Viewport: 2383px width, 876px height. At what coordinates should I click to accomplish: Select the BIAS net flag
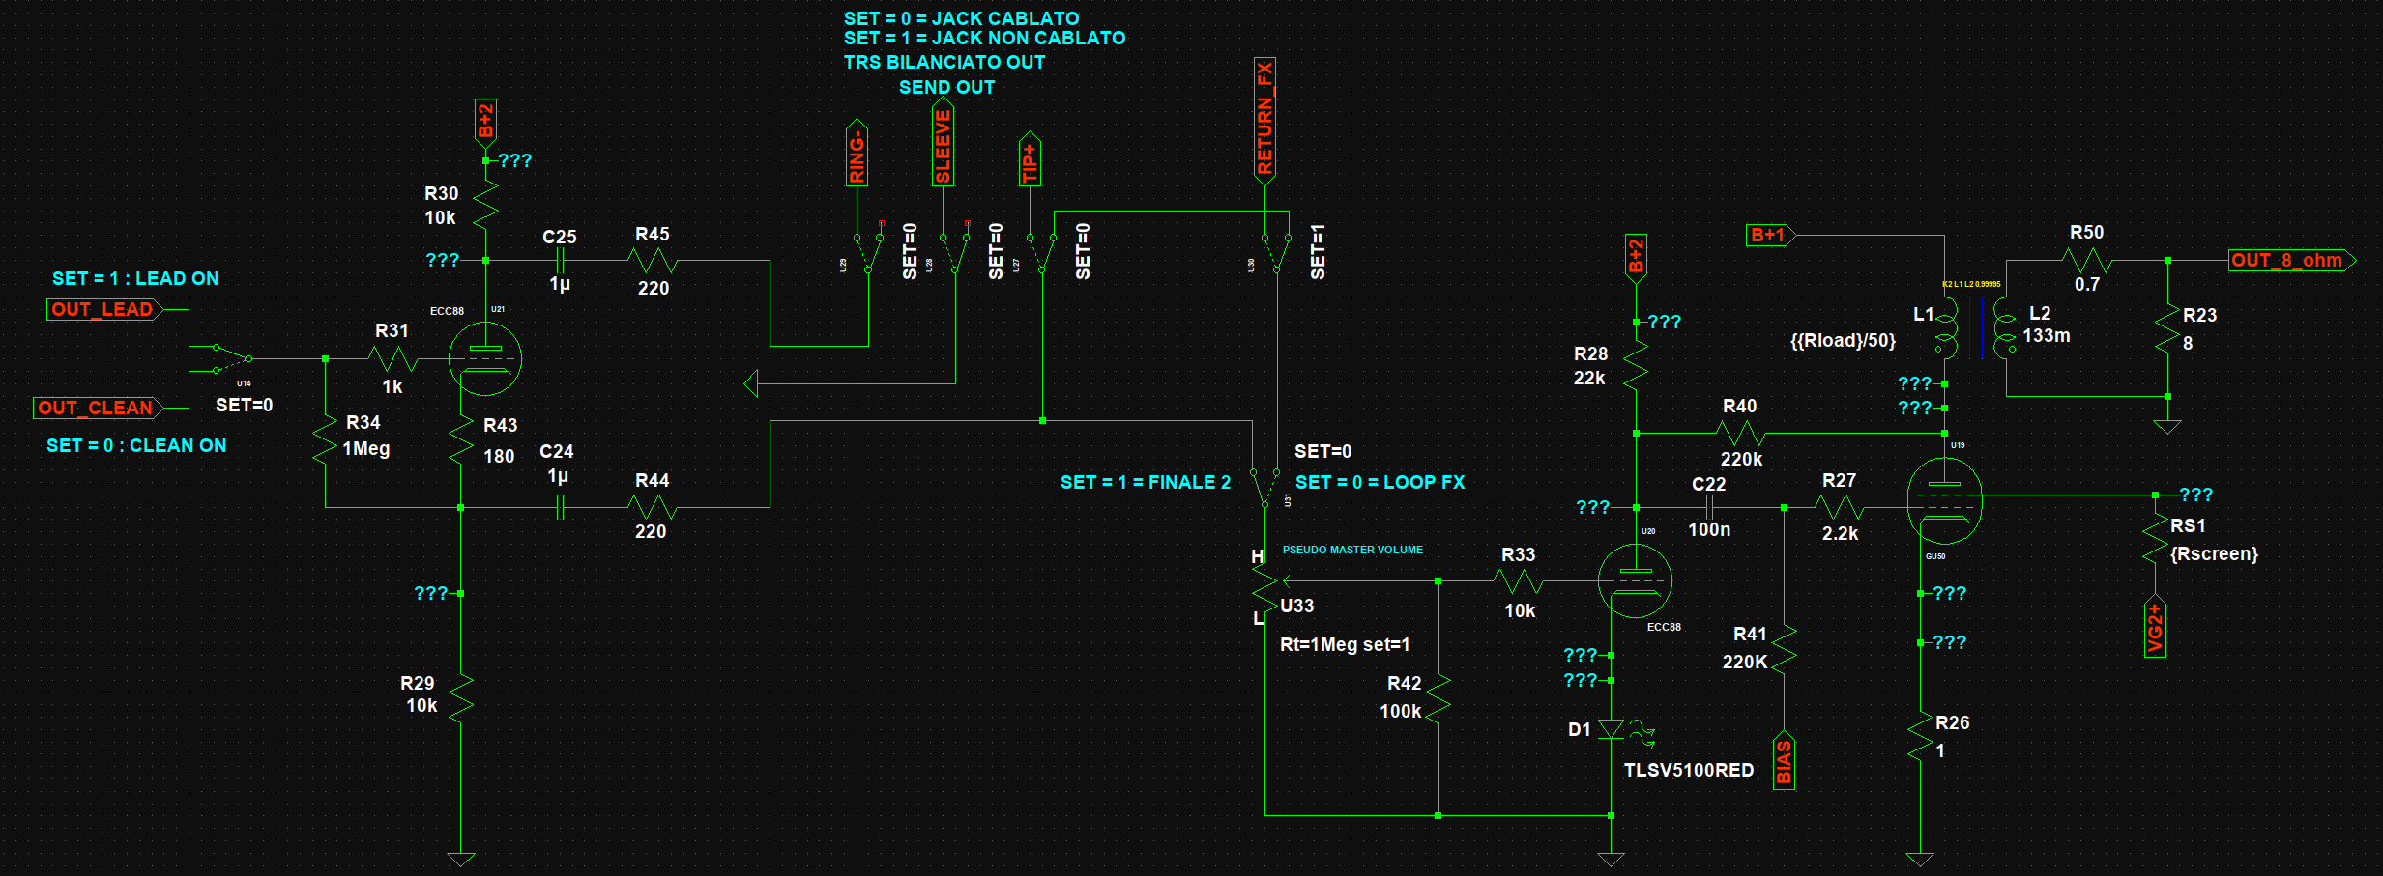tap(1784, 762)
